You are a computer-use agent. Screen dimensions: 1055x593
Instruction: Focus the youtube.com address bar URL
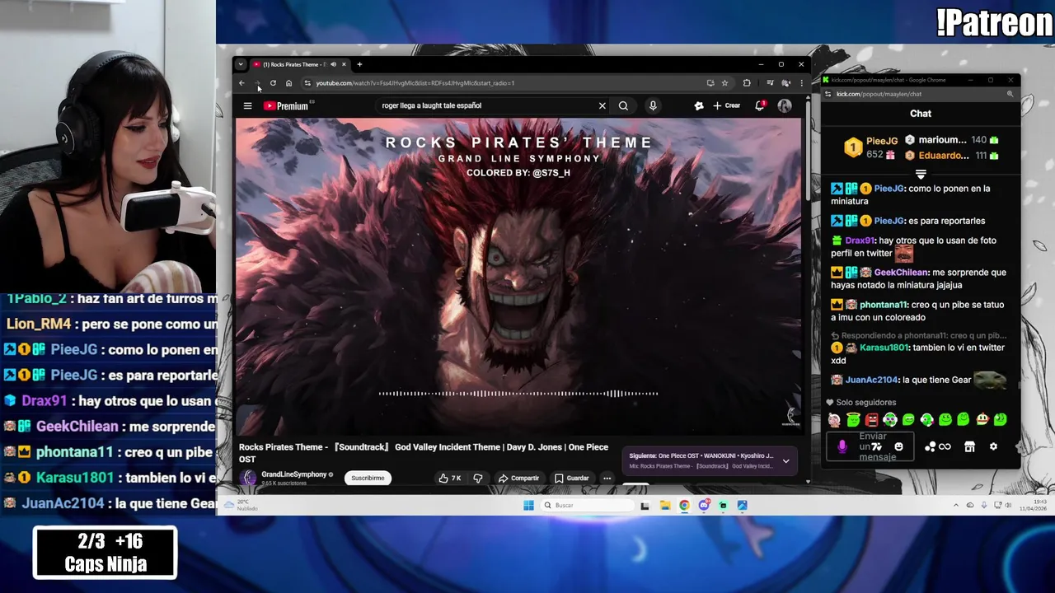pos(415,83)
